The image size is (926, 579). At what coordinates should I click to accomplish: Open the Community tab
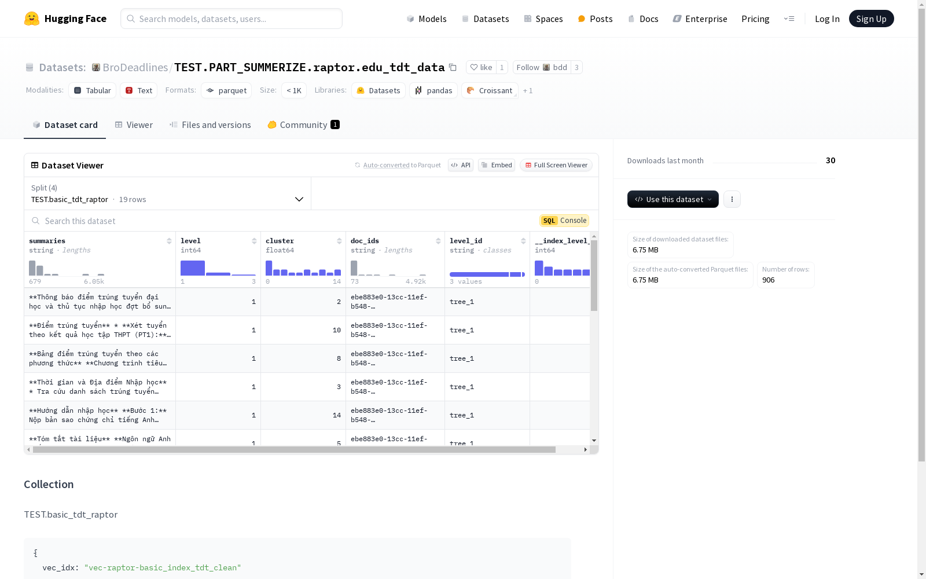(303, 125)
